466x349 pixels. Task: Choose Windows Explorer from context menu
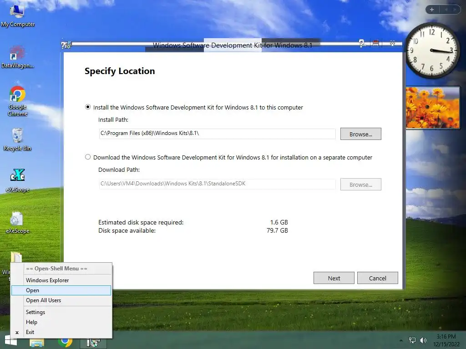[61, 280]
